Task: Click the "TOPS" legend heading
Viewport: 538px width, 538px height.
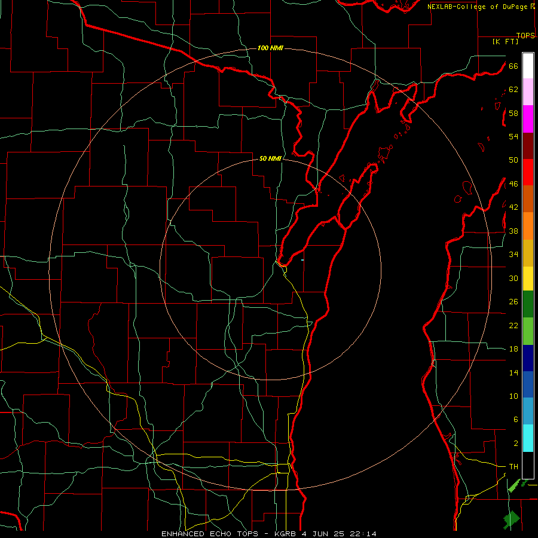Action: click(525, 35)
